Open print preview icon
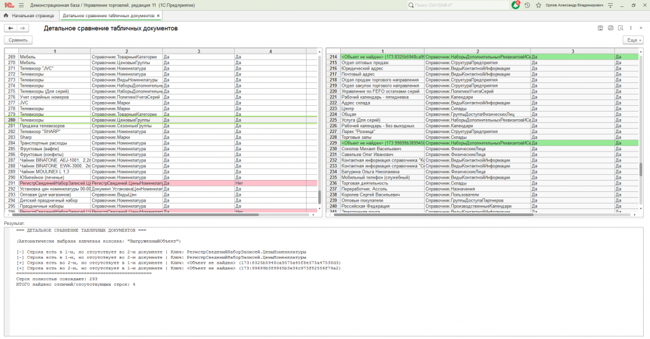 point(620,29)
